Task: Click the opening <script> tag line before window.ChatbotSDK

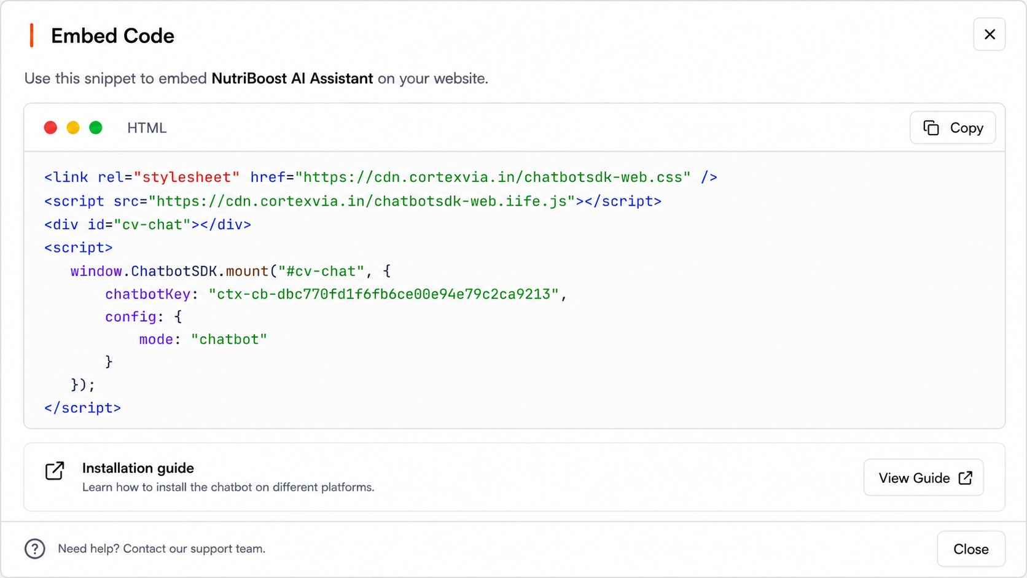Action: [79, 248]
